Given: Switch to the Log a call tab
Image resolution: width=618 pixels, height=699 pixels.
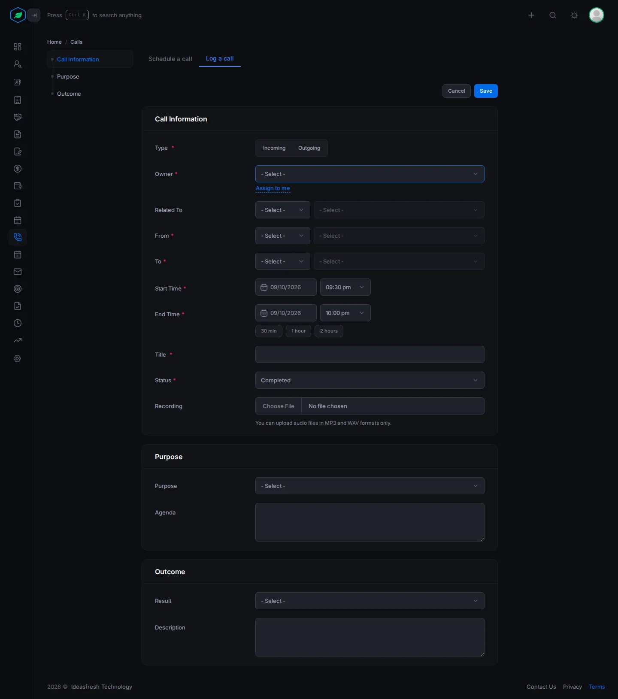Looking at the screenshot, I should tap(220, 58).
